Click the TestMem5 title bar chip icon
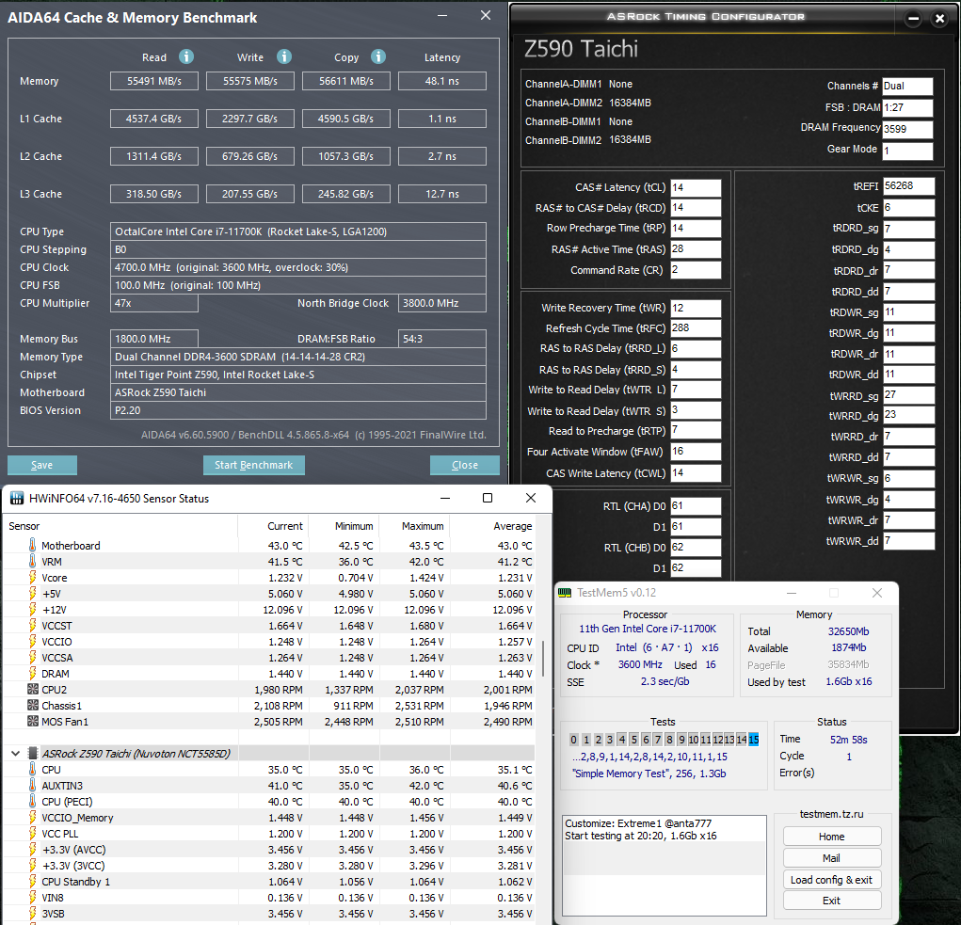961x925 pixels. [x=565, y=593]
